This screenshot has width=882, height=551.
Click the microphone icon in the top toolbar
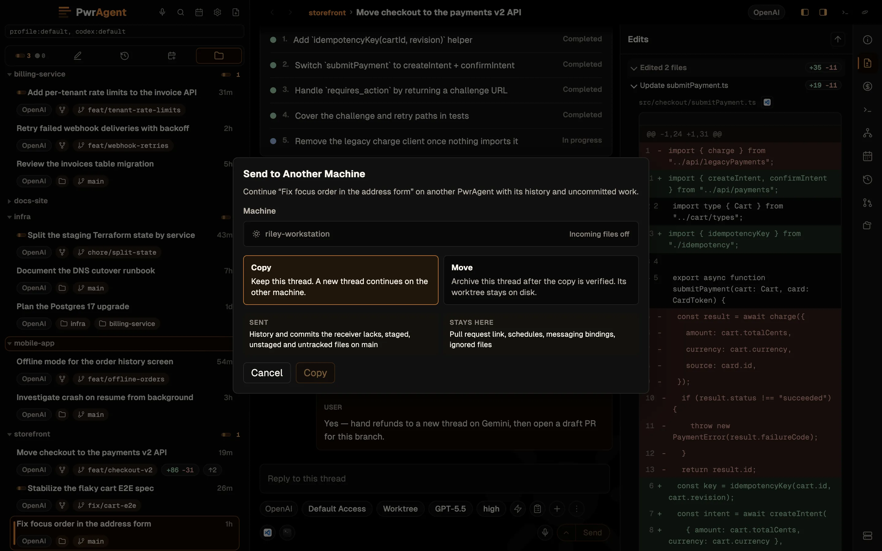tap(162, 12)
